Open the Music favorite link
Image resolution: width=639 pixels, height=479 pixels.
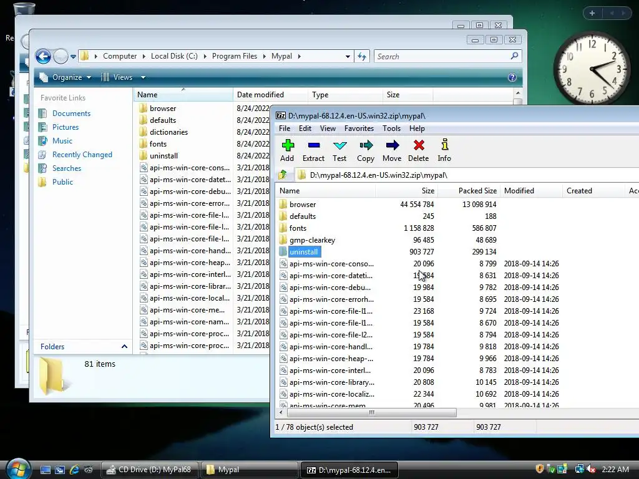pos(62,140)
